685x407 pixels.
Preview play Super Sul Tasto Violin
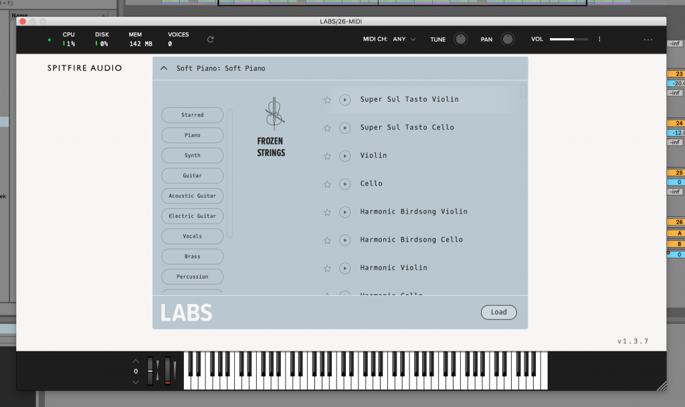point(345,100)
